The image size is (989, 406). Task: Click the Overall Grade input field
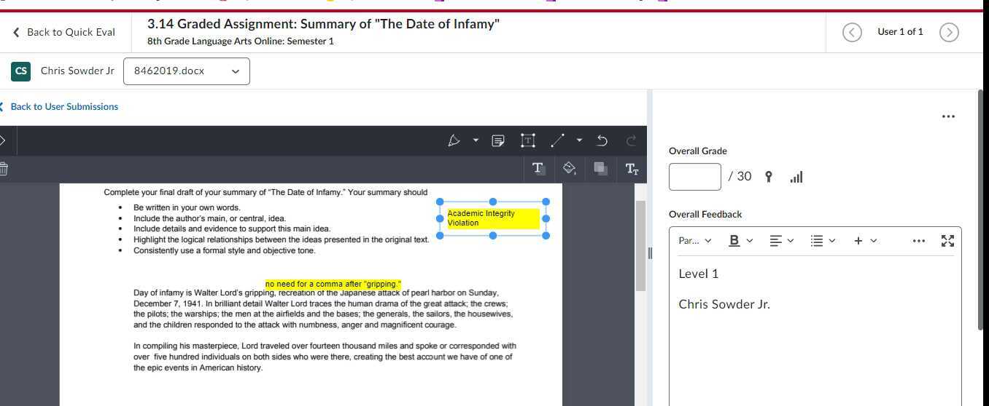click(x=694, y=177)
